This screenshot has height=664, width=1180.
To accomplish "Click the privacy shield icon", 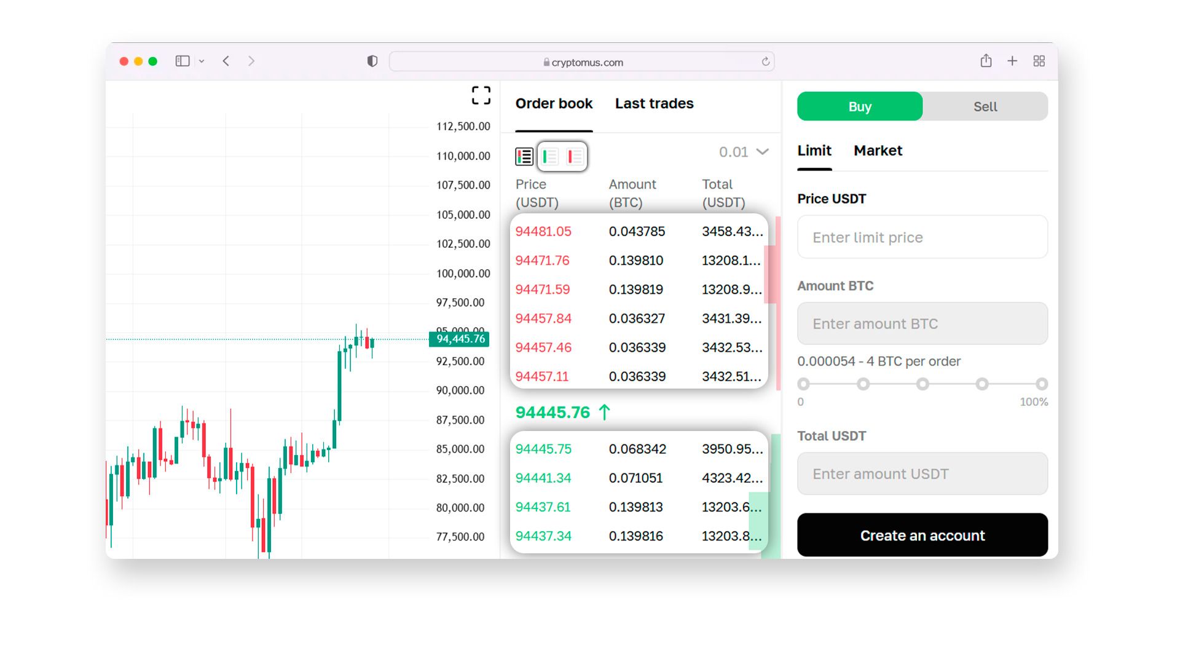I will pos(372,61).
